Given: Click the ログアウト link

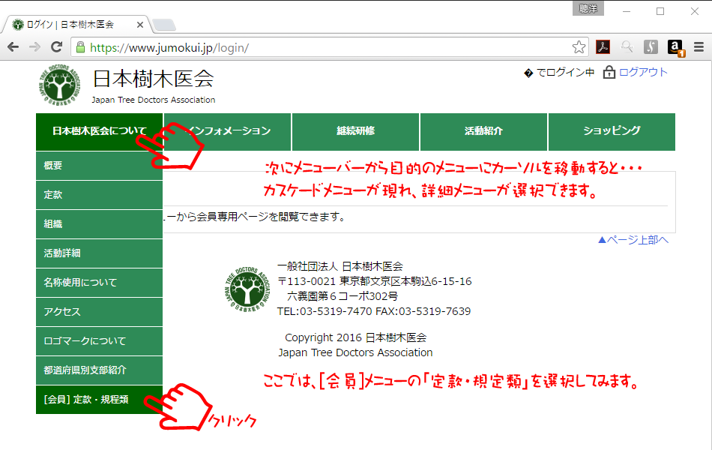Looking at the screenshot, I should tap(643, 72).
